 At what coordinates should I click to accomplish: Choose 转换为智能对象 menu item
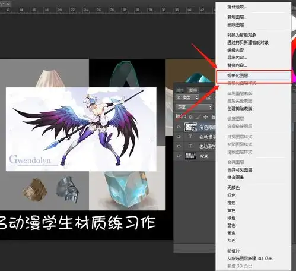click(x=241, y=35)
